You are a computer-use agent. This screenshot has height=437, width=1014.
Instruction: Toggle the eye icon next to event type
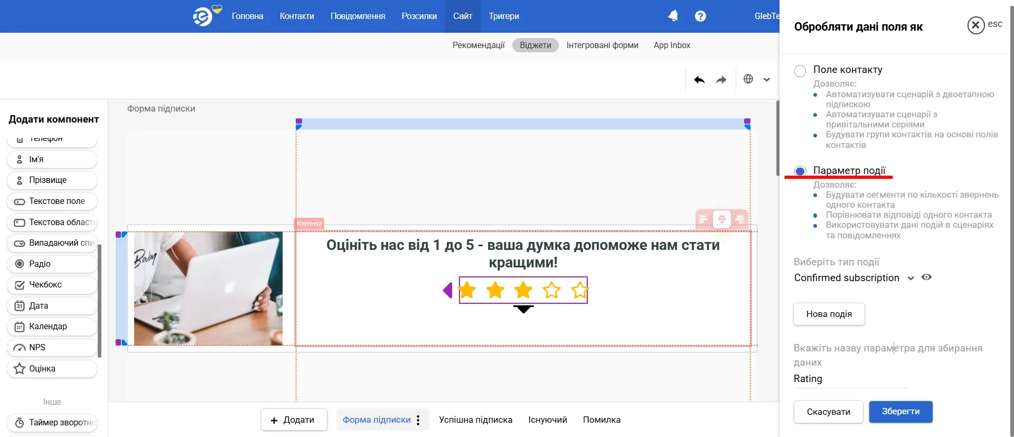pos(926,277)
